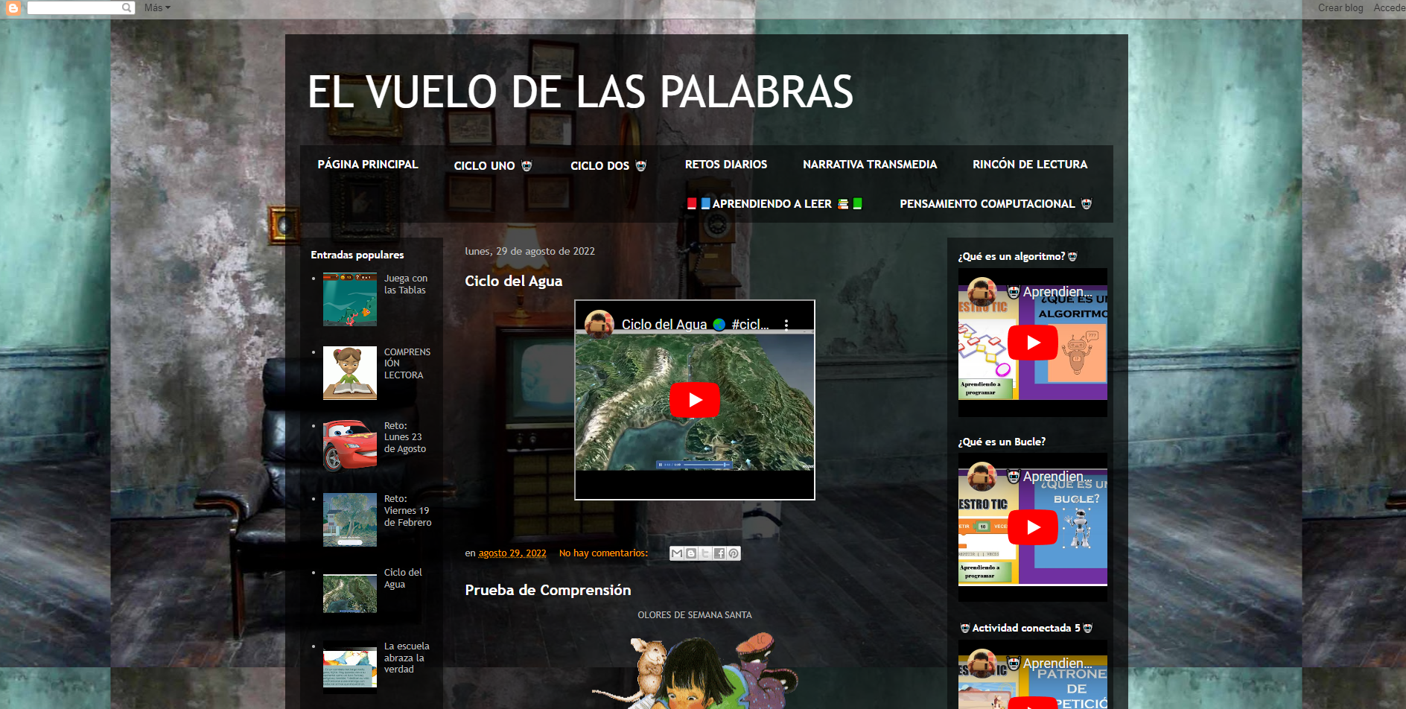
Task: Expand the Más dropdown
Action: [157, 7]
